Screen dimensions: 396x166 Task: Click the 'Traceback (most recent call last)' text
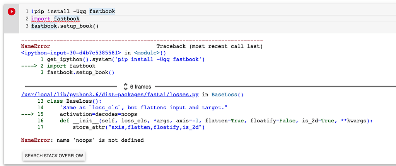pyautogui.click(x=209, y=46)
